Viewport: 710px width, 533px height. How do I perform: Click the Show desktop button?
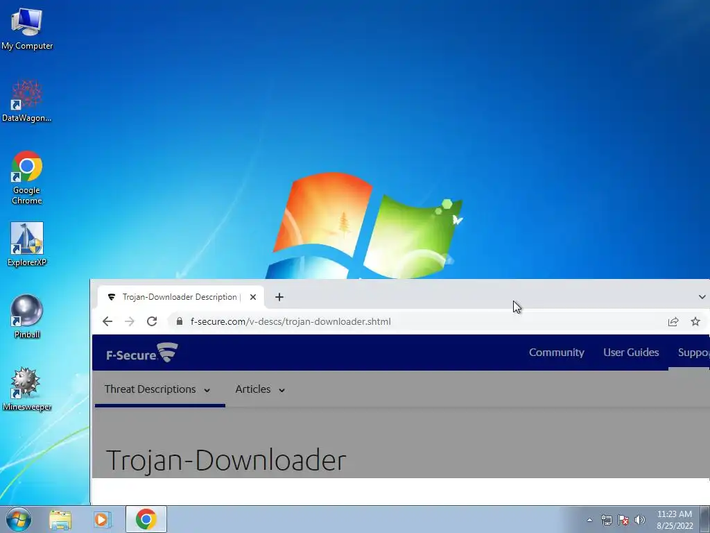point(705,520)
